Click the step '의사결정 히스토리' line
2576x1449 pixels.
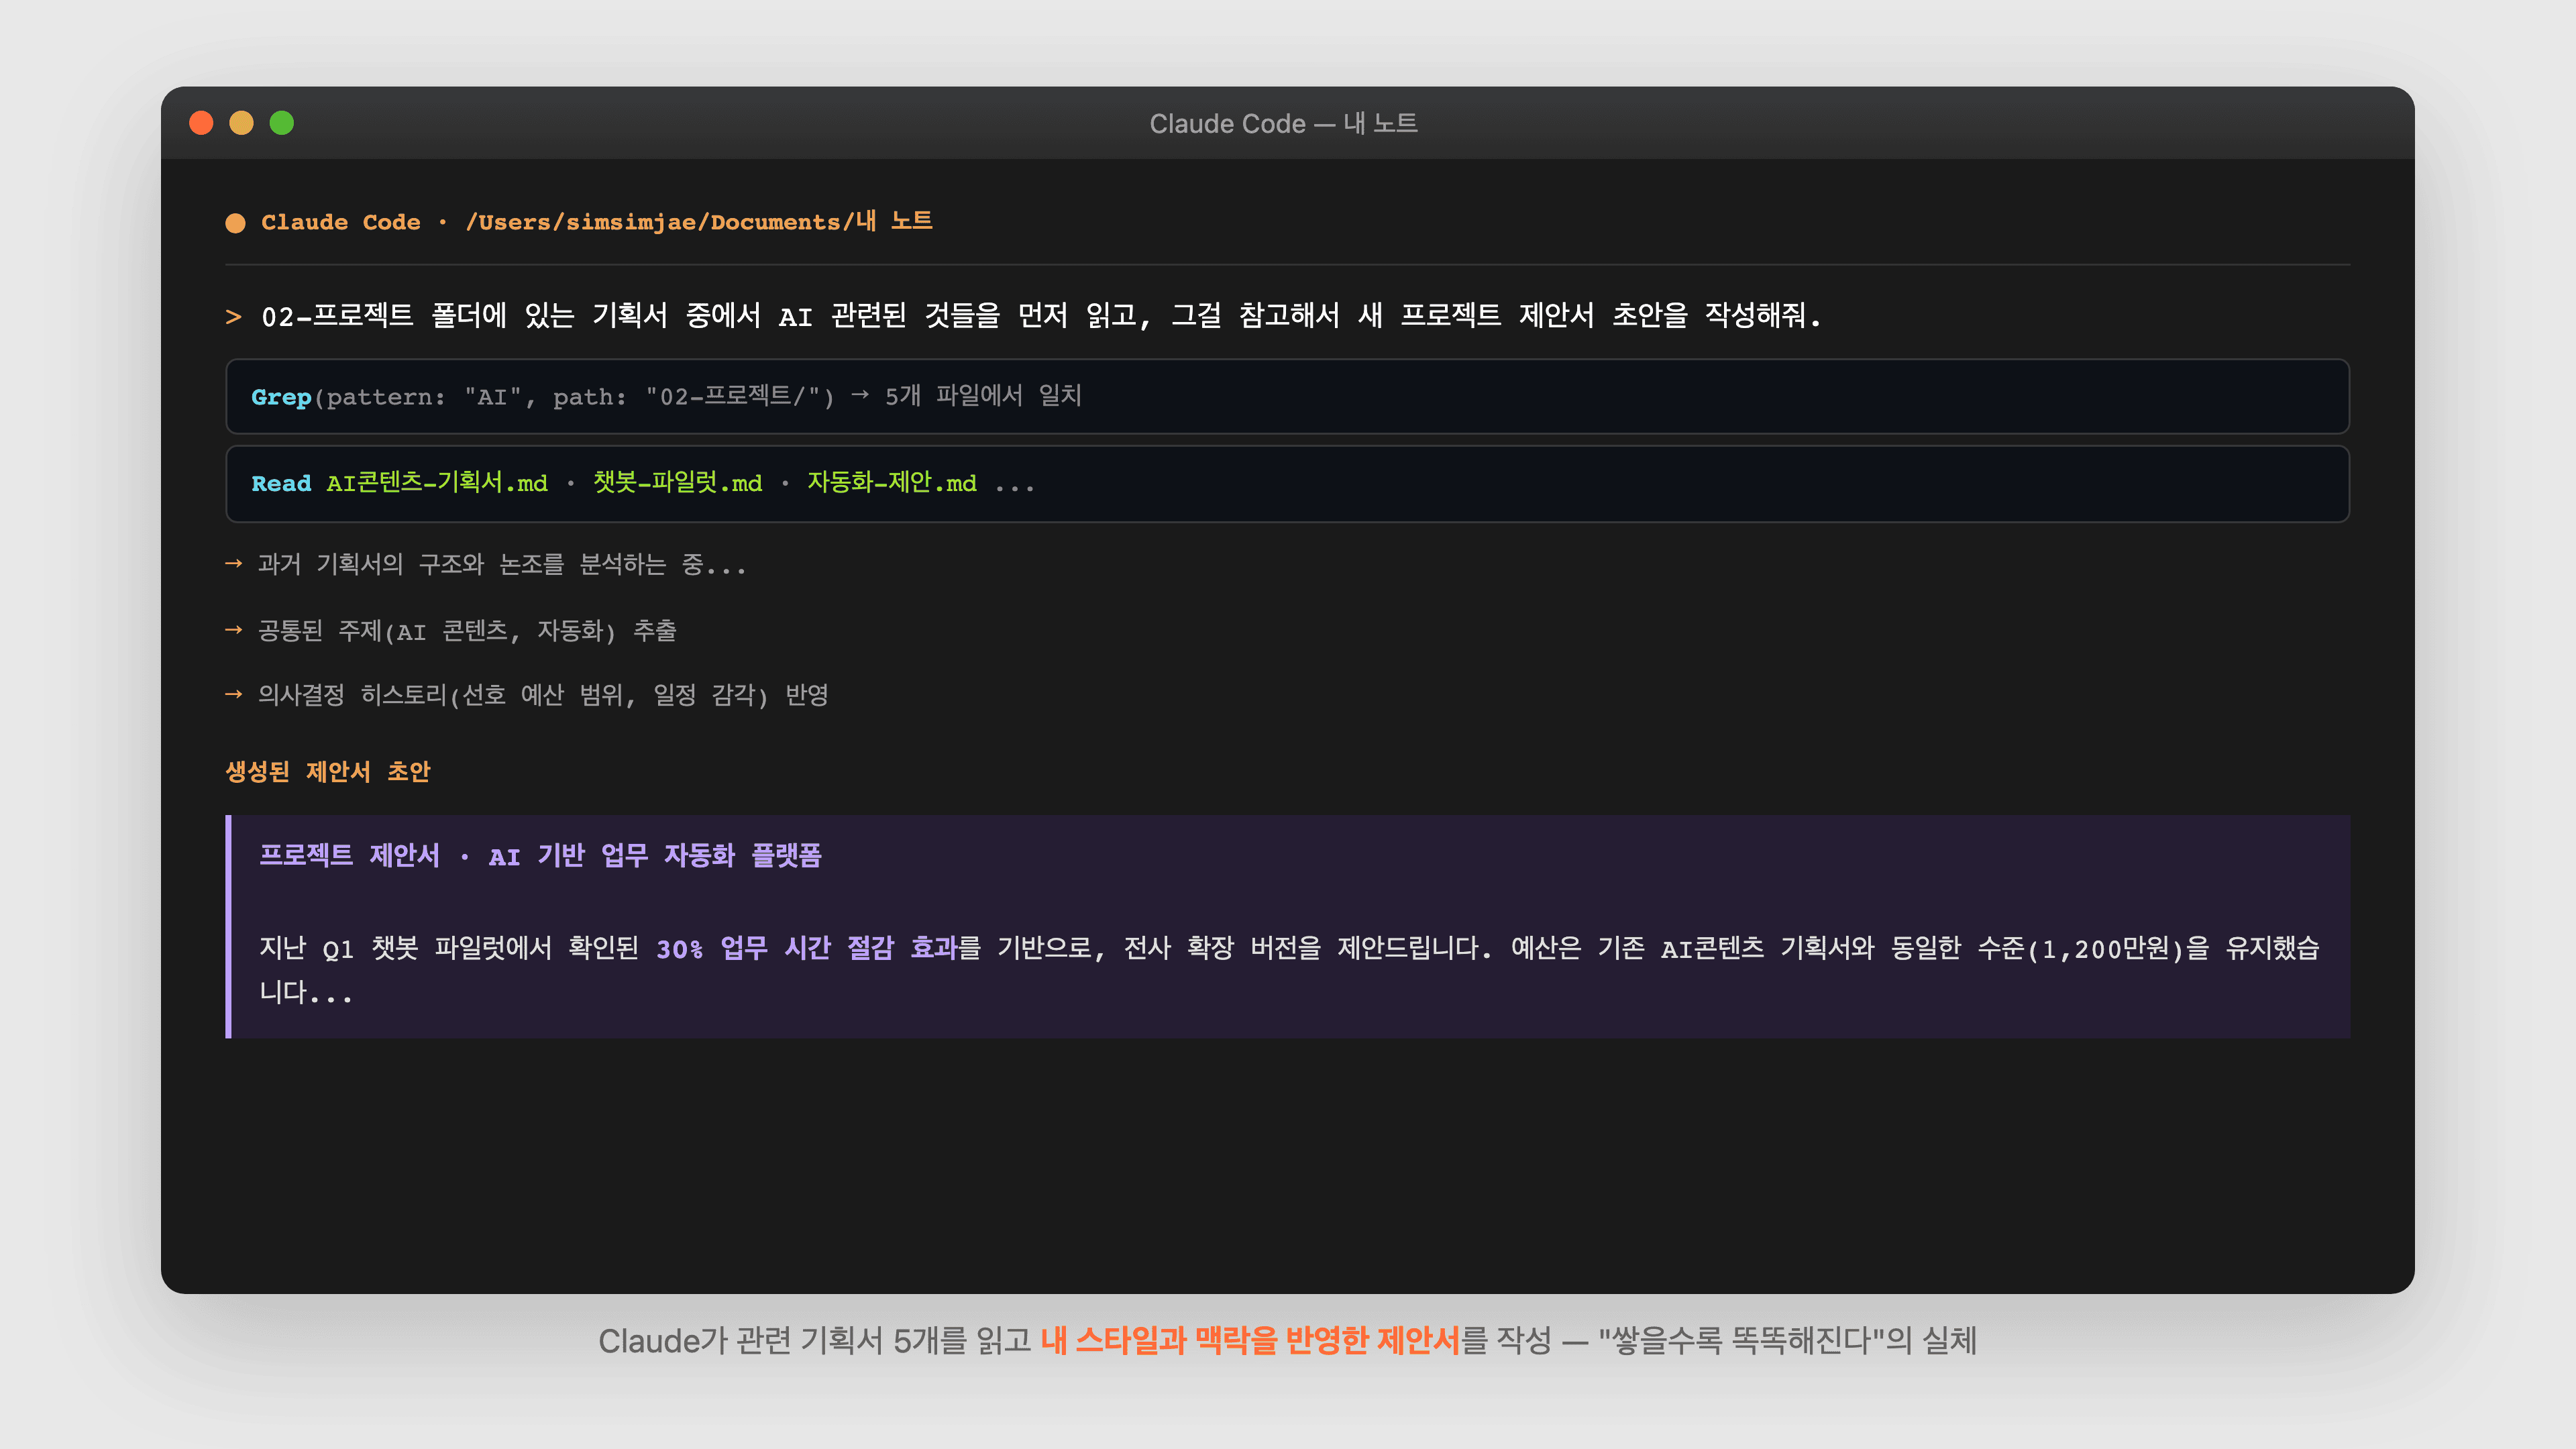[x=543, y=695]
